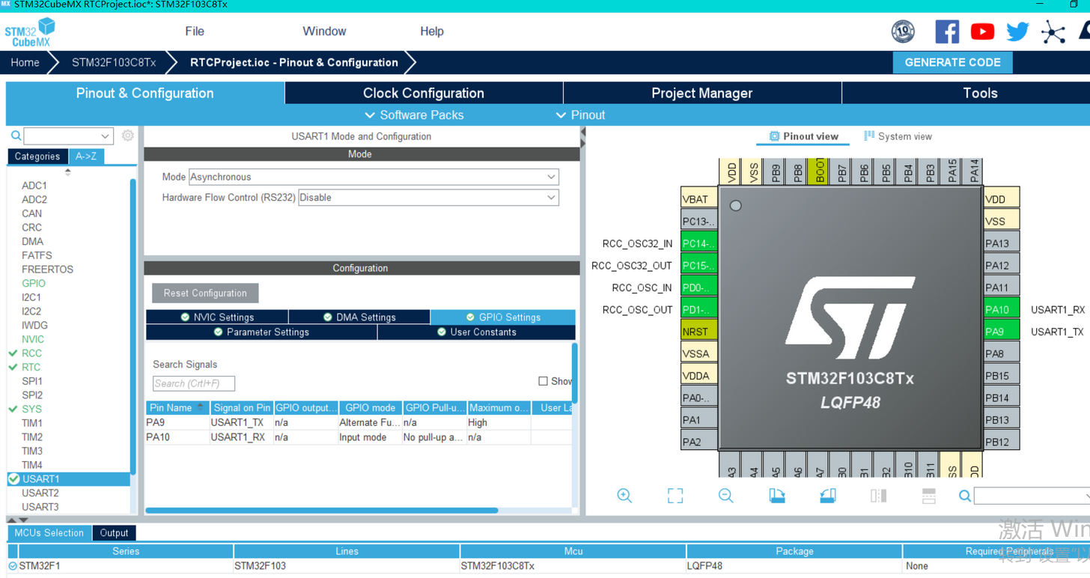This screenshot has height=578, width=1090.
Task: Open the YouTube channel icon in the header
Action: tap(982, 31)
